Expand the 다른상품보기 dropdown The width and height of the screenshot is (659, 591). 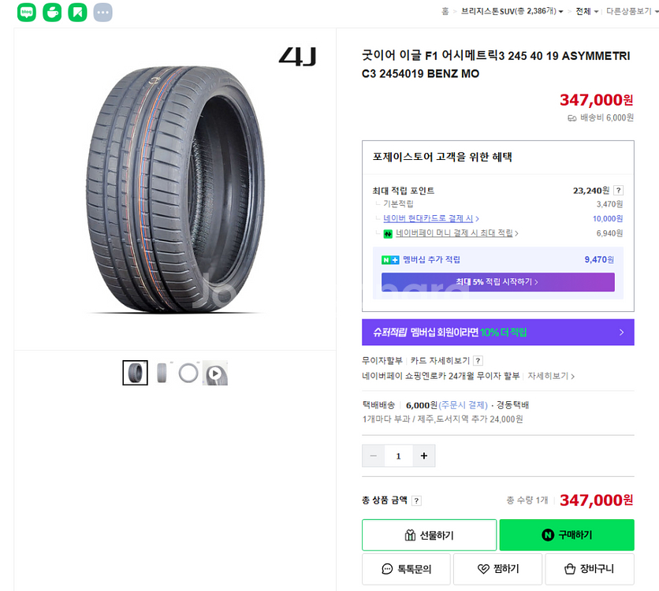[630, 12]
